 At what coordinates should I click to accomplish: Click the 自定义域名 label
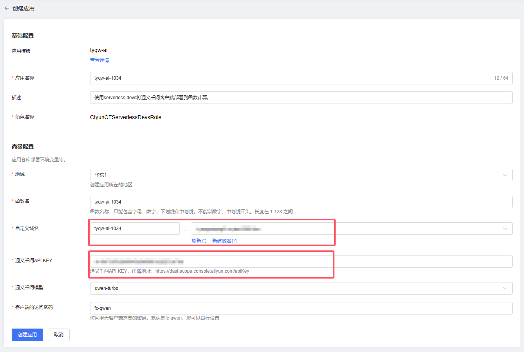click(x=27, y=229)
